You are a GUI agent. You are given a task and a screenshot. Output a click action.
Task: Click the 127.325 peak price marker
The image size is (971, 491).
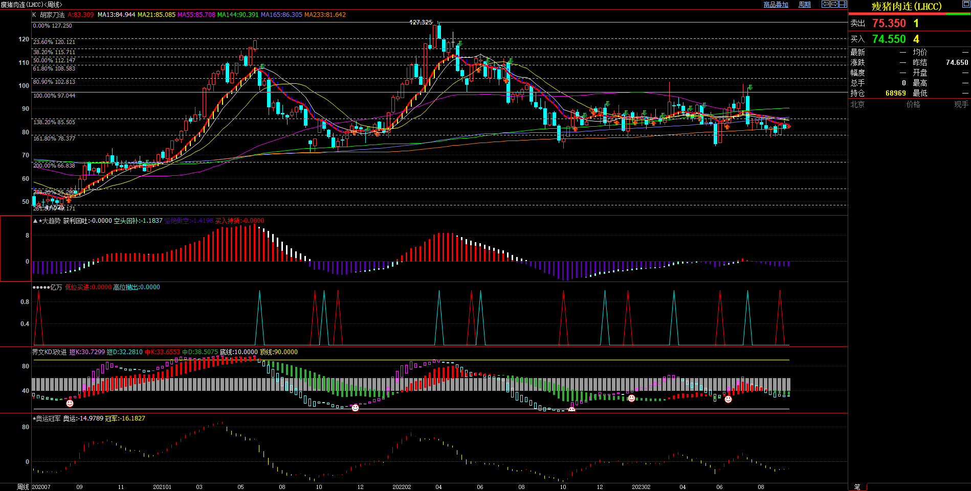[421, 22]
